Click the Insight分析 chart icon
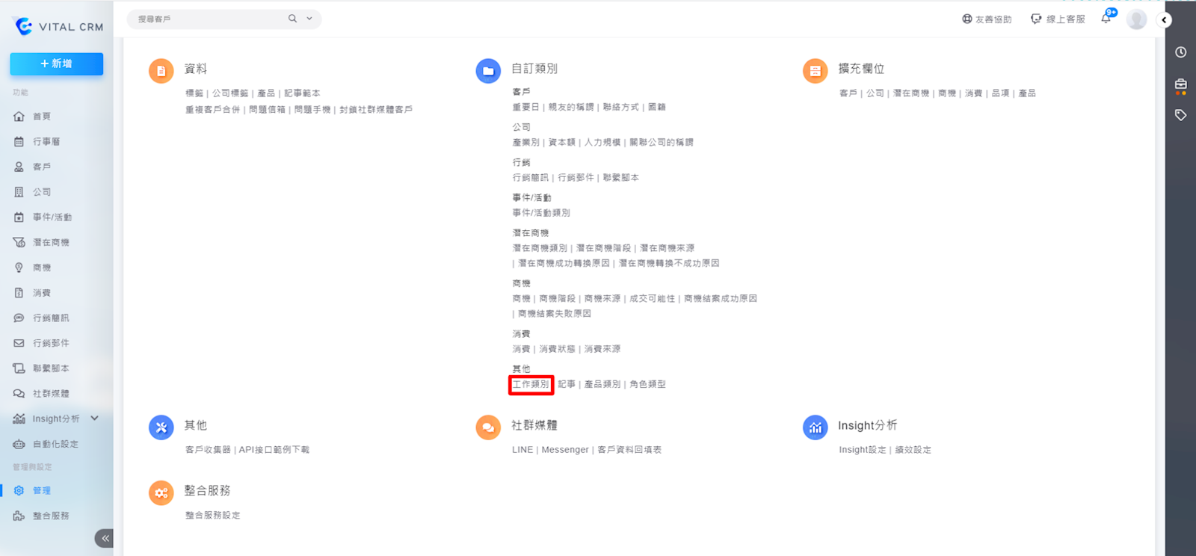Image resolution: width=1196 pixels, height=556 pixels. coord(815,427)
